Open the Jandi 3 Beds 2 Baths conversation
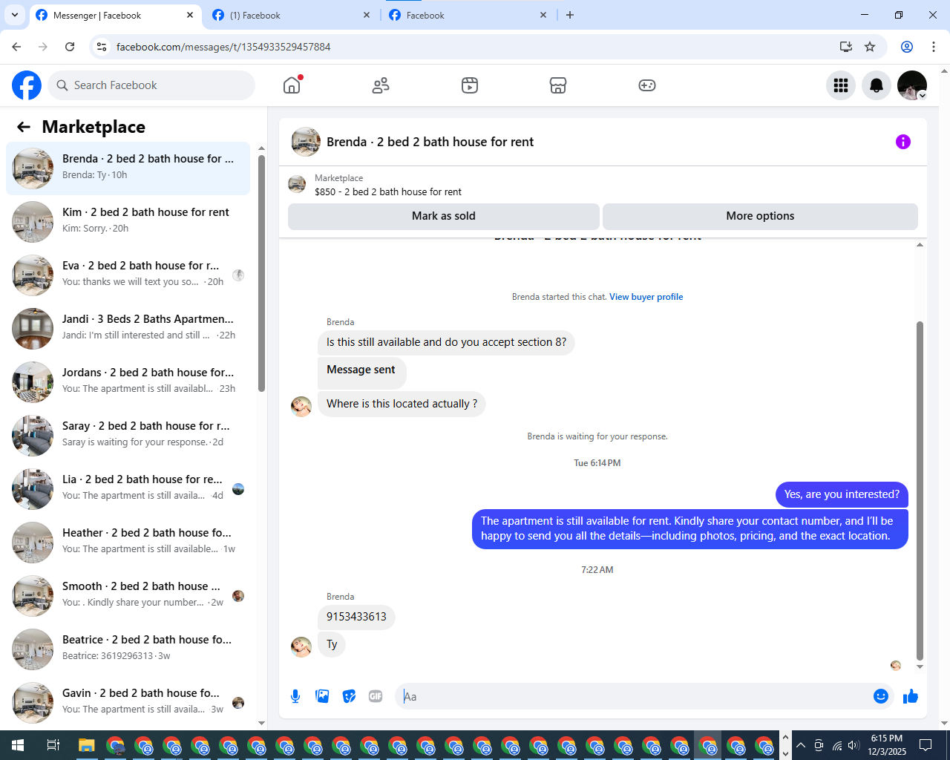Viewport: 950px width, 760px height. [128, 329]
